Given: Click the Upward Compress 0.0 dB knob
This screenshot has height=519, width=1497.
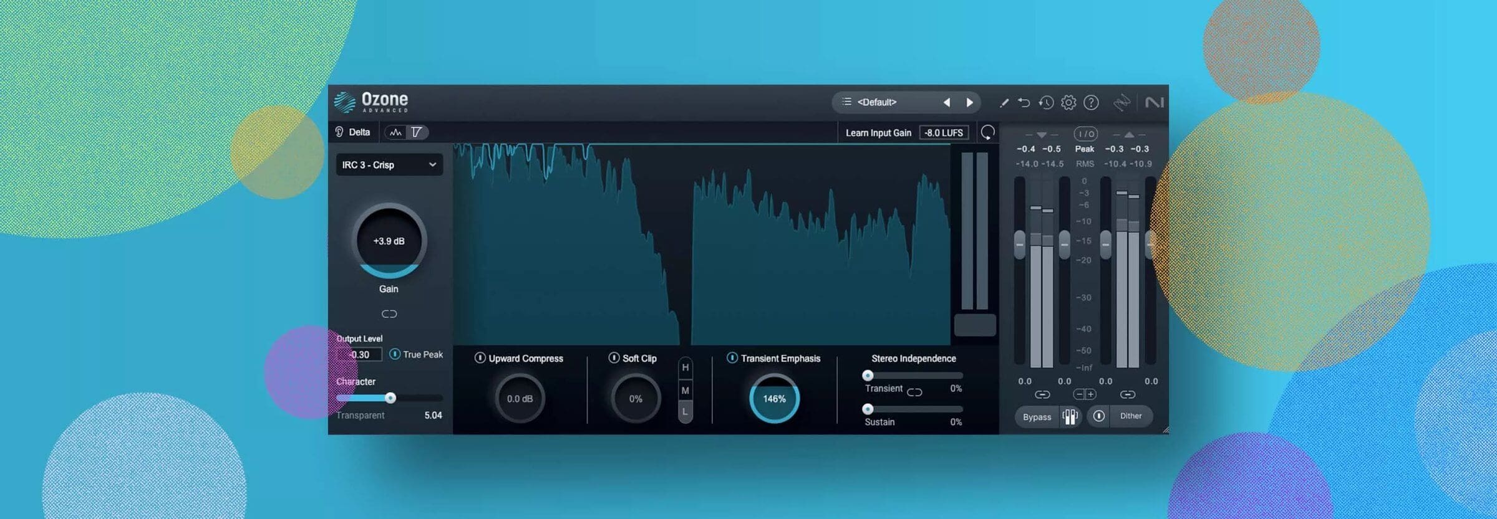Looking at the screenshot, I should tap(520, 399).
